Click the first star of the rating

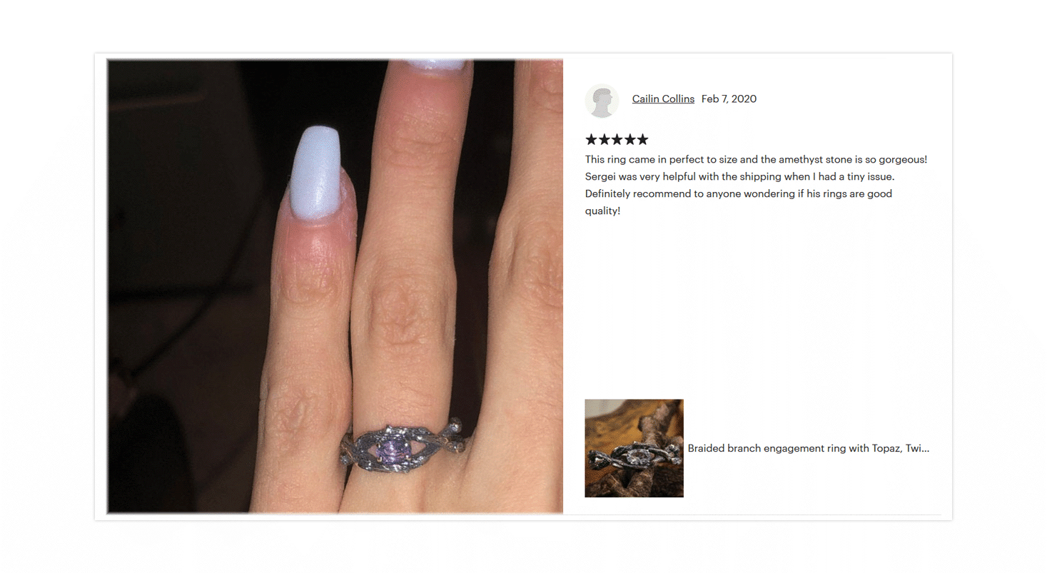tap(592, 140)
